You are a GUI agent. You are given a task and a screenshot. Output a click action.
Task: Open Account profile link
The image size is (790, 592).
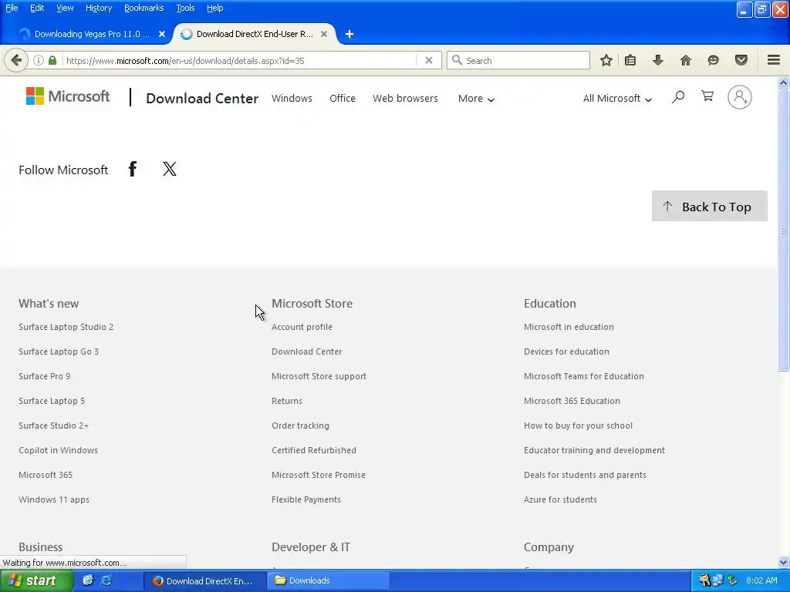click(x=302, y=327)
